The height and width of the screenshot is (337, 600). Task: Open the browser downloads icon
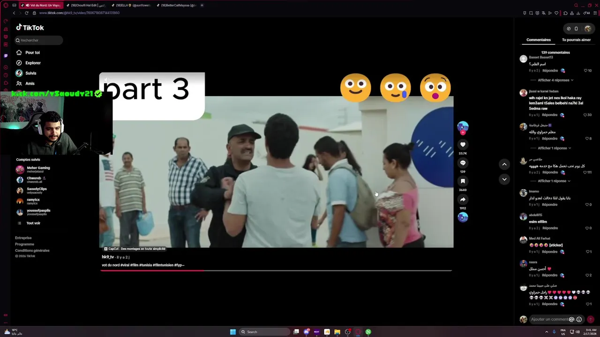click(x=578, y=13)
